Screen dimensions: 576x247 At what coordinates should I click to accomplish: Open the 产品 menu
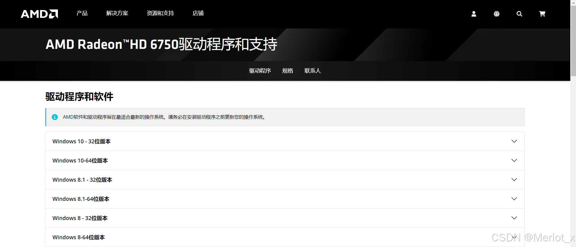coord(82,13)
